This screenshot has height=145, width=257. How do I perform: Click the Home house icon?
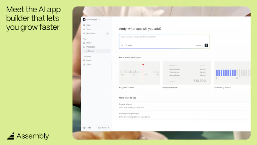pyautogui.click(x=84, y=43)
